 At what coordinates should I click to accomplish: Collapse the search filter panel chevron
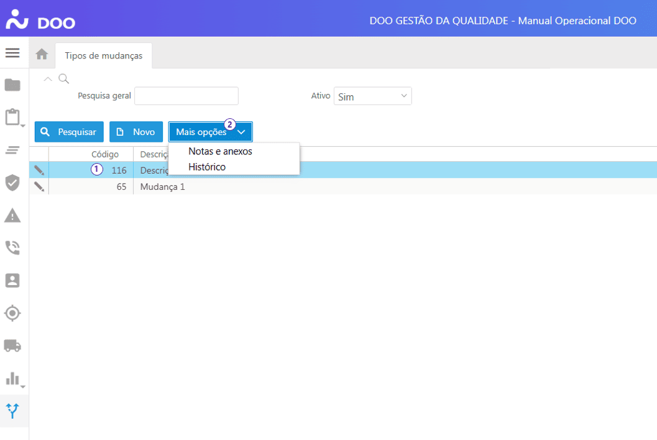pyautogui.click(x=48, y=79)
